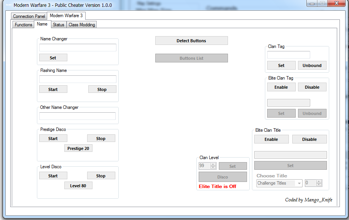The image size is (349, 220).
Task: Click Set under Name Changer
Action: pos(53,58)
